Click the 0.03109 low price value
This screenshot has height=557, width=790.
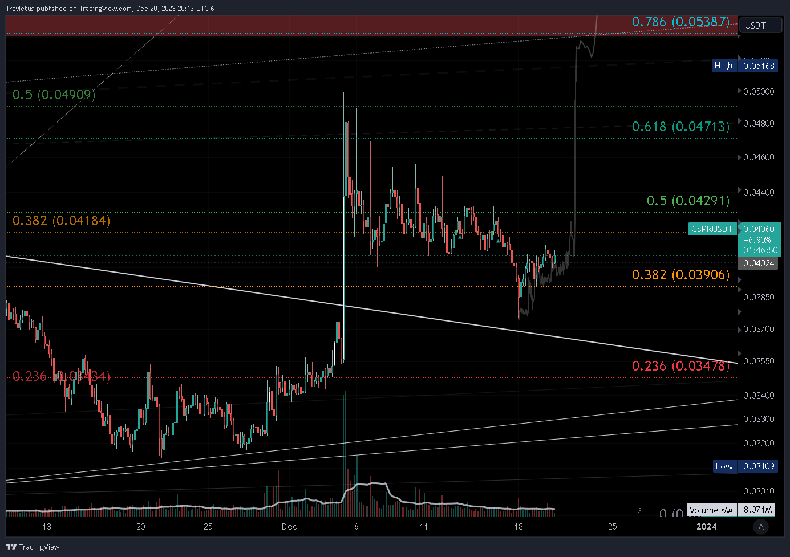759,466
